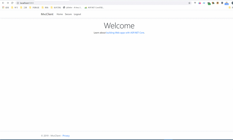Go forward with the browser arrow
233x140 pixels.
tap(8, 3)
